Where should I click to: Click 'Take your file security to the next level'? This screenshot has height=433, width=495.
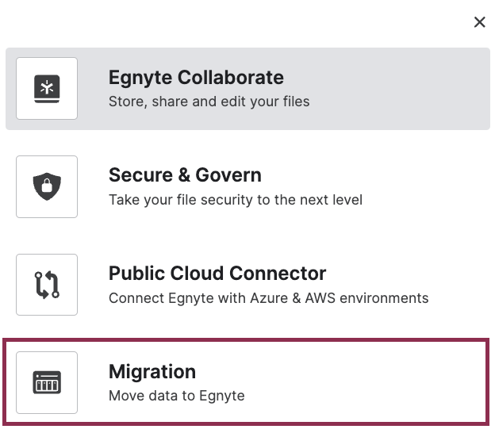click(x=236, y=200)
